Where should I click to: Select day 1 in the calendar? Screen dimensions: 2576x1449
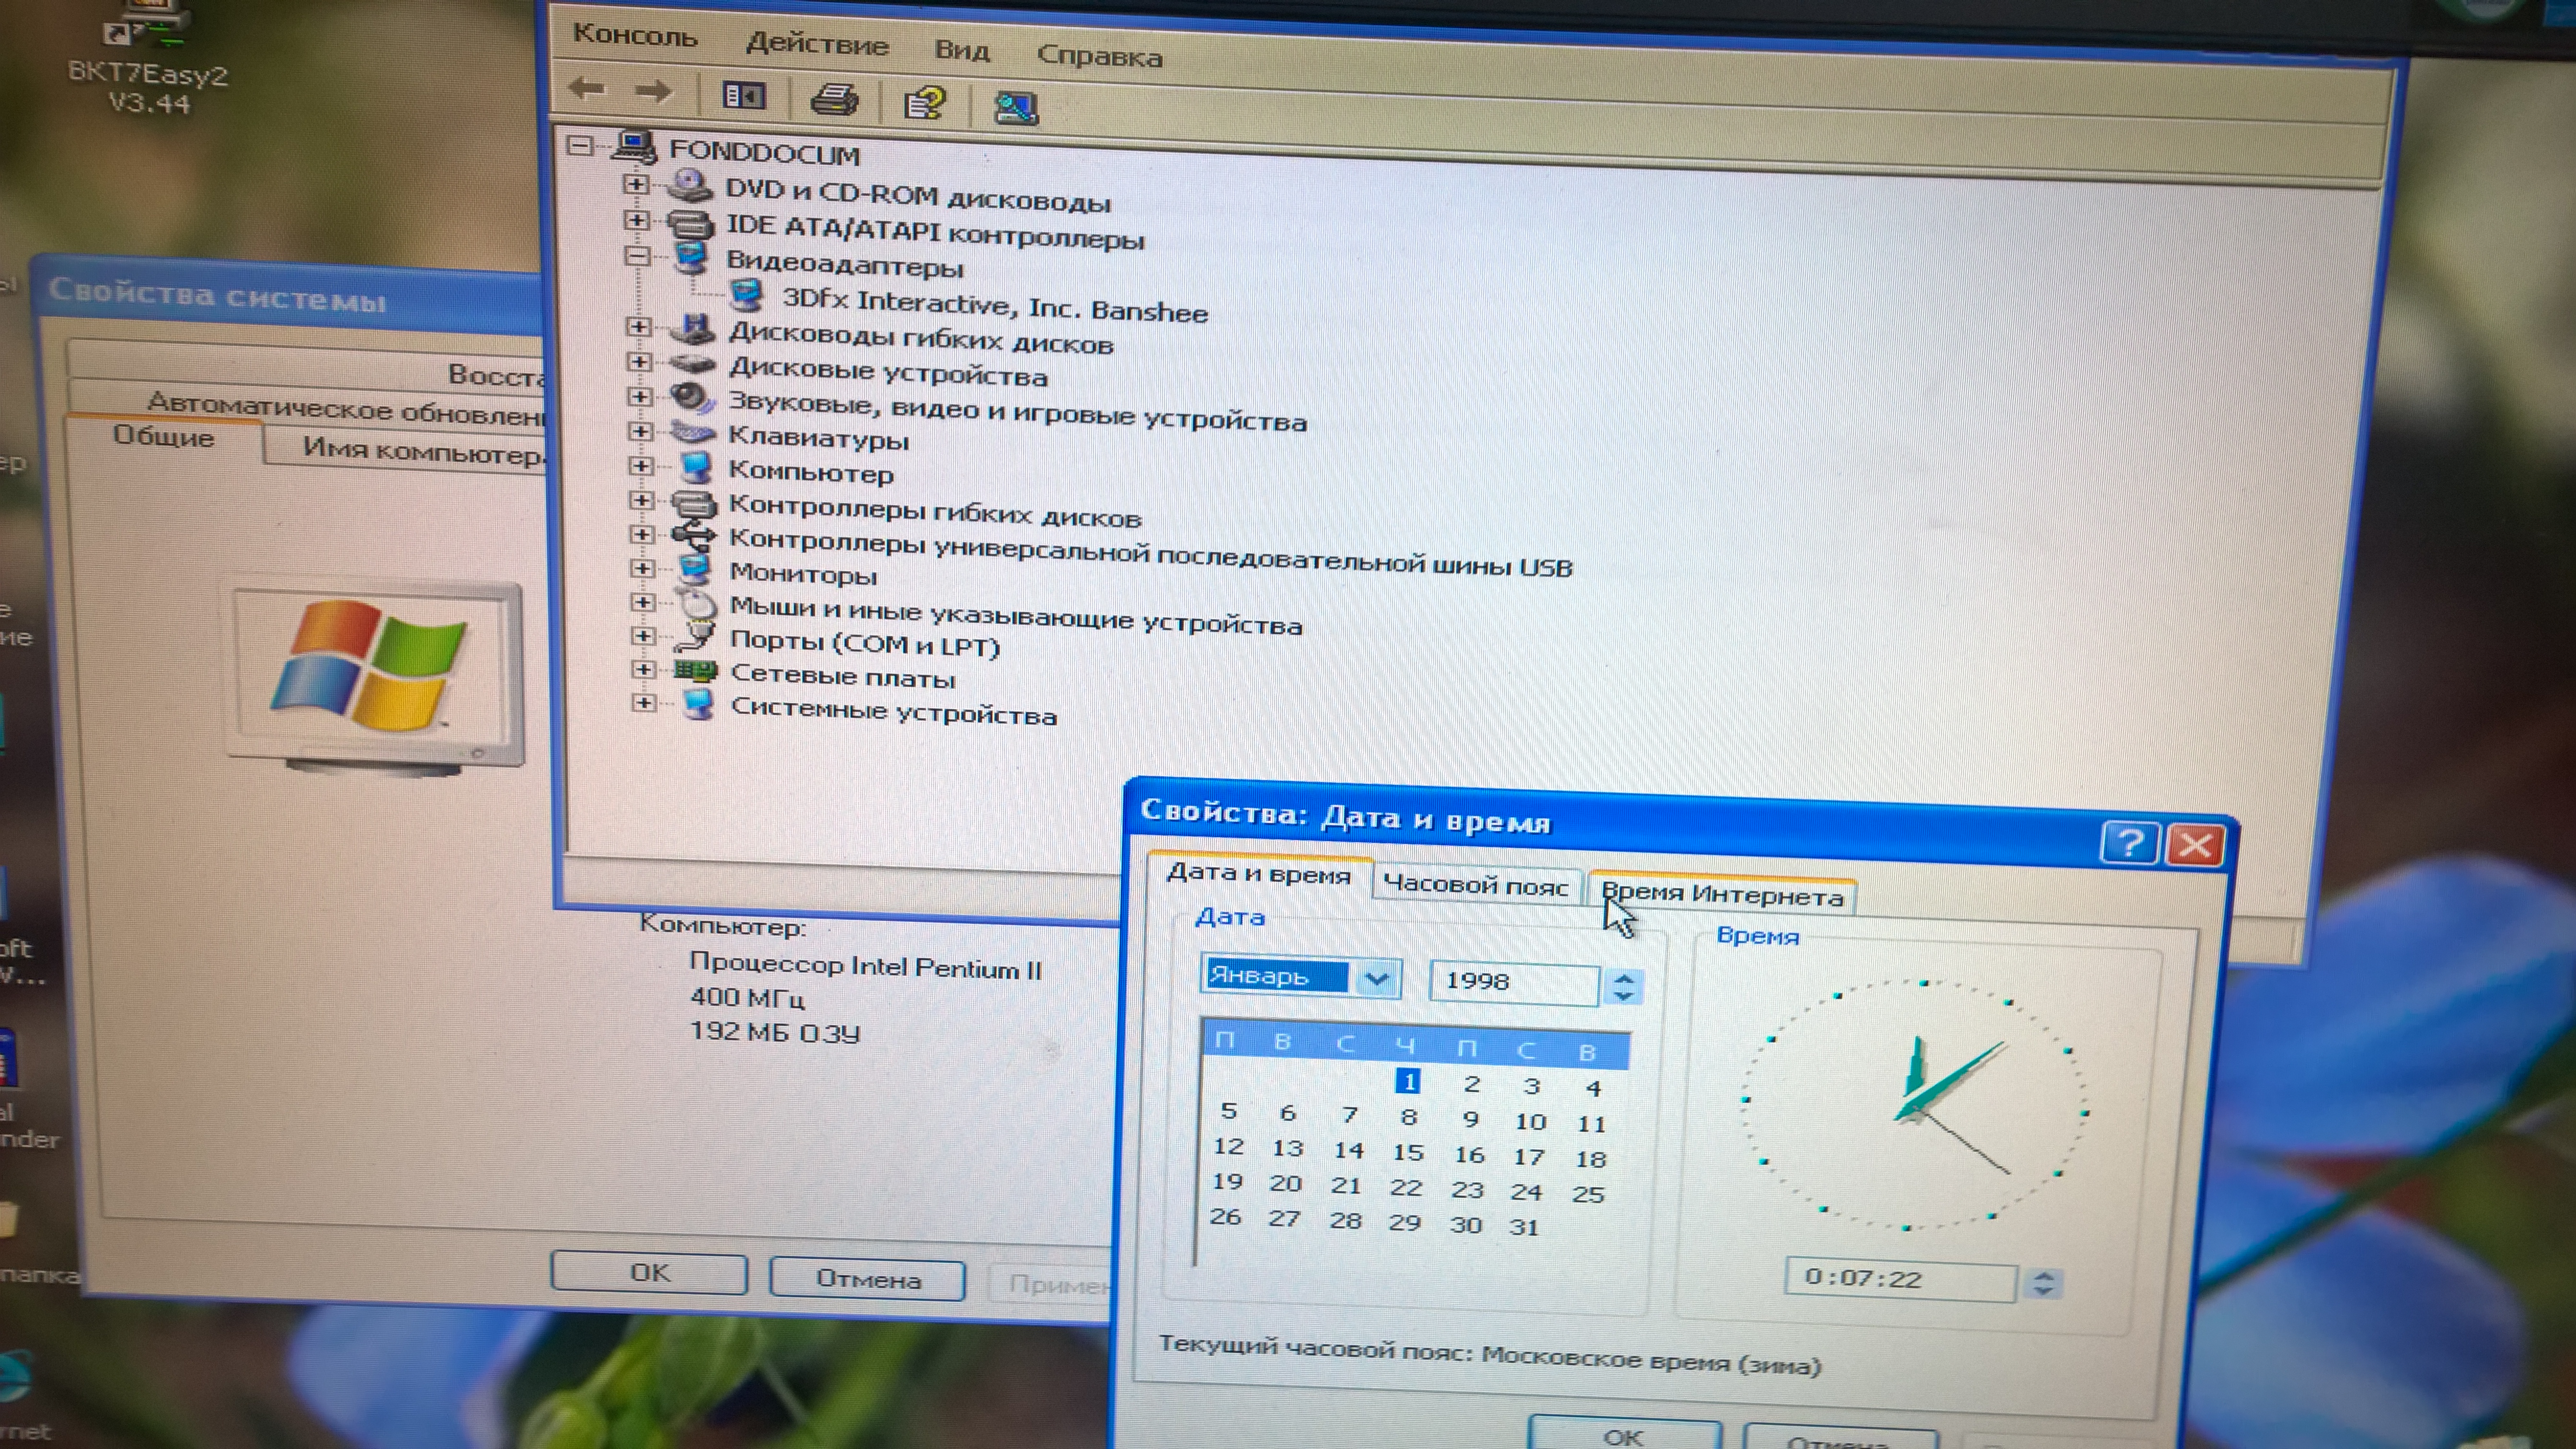(1408, 1081)
